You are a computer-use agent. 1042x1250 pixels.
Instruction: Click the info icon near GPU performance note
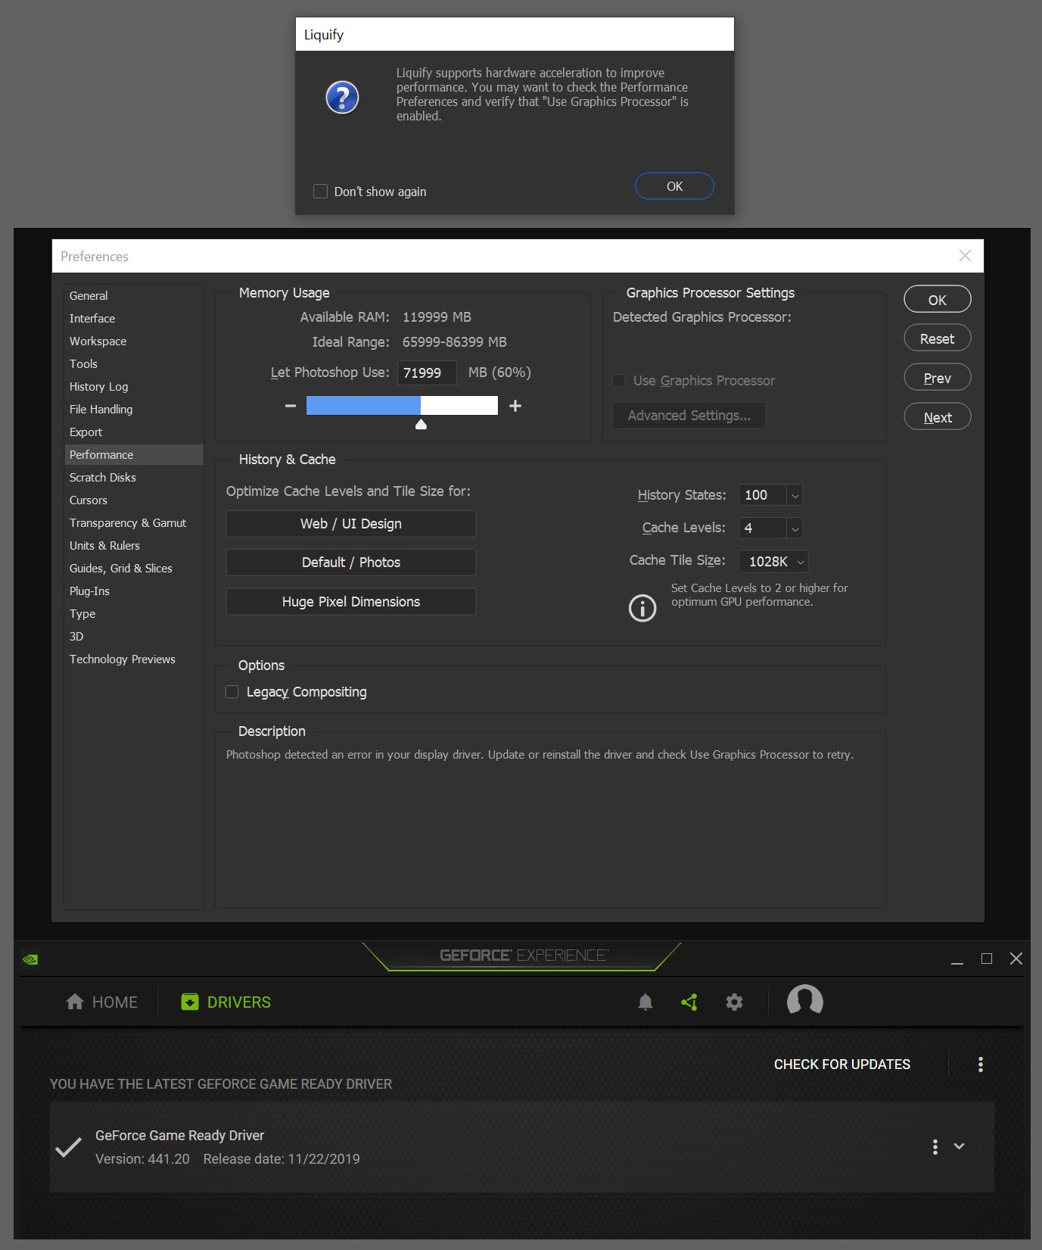pyautogui.click(x=642, y=608)
